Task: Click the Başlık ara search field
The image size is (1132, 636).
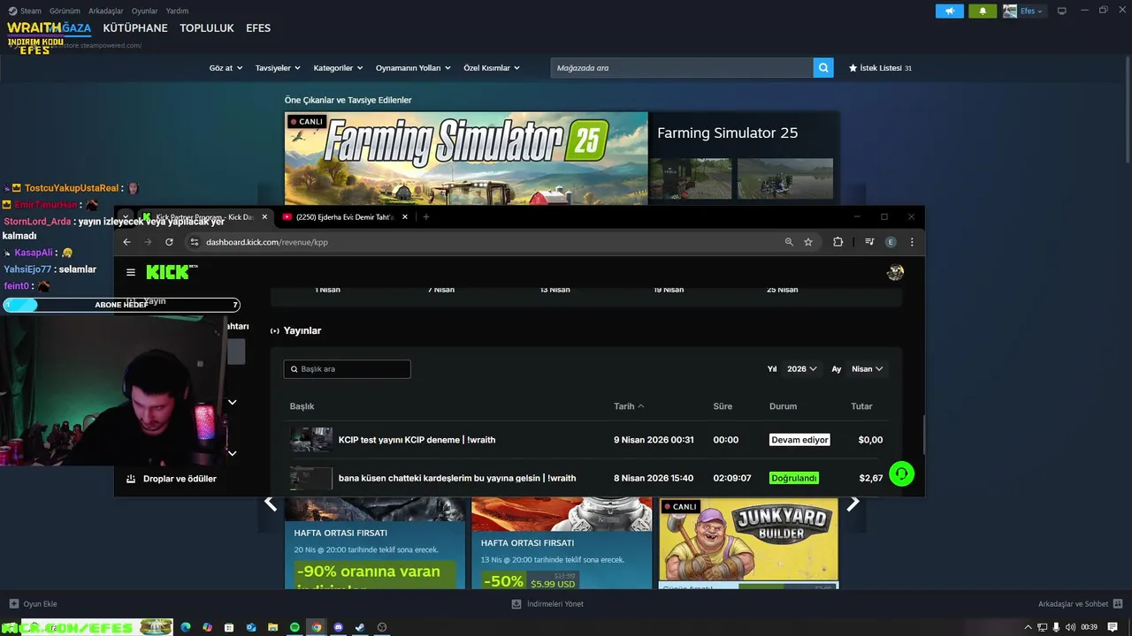Action: click(347, 369)
